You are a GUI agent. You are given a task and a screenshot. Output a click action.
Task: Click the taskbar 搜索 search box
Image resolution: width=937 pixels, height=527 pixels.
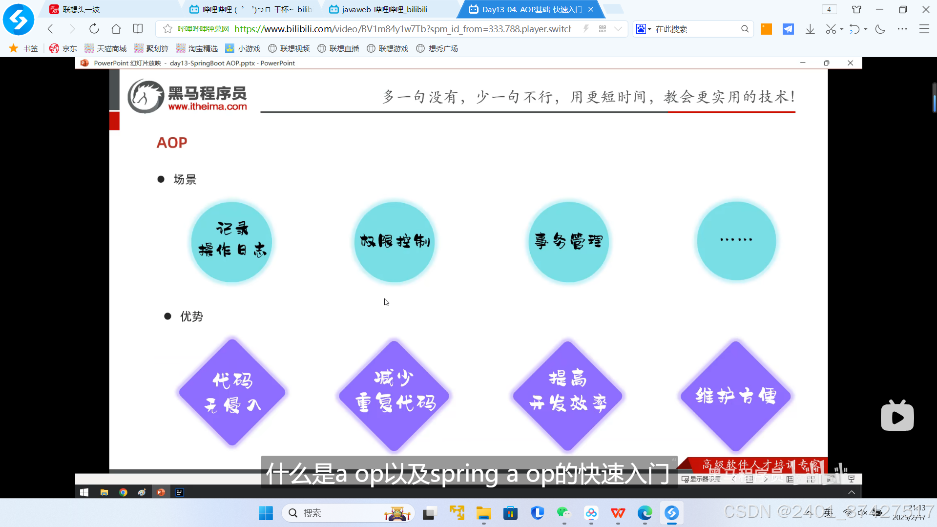(x=348, y=513)
